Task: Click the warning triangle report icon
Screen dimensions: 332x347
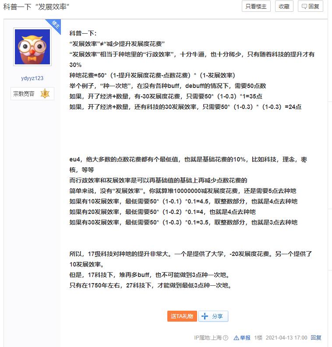Action: [x=237, y=338]
